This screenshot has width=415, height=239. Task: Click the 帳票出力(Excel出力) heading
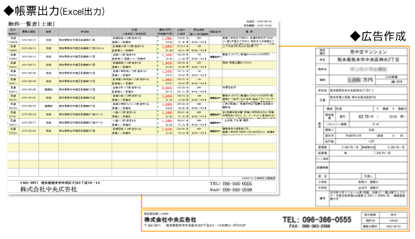click(x=54, y=11)
